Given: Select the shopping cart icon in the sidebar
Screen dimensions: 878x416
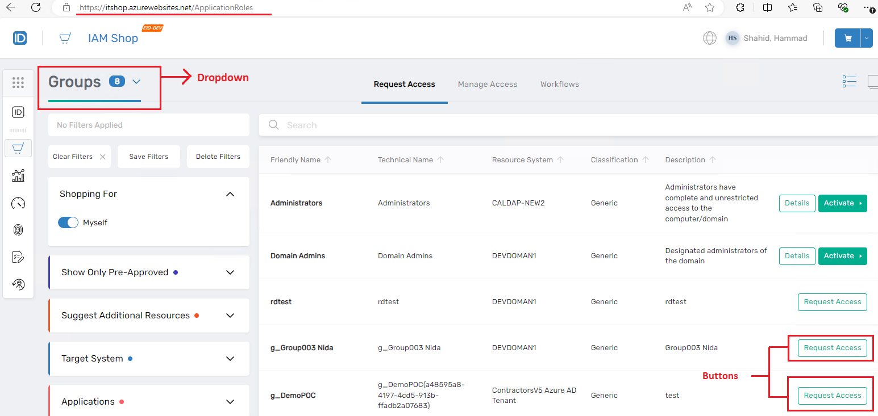Looking at the screenshot, I should (18, 148).
